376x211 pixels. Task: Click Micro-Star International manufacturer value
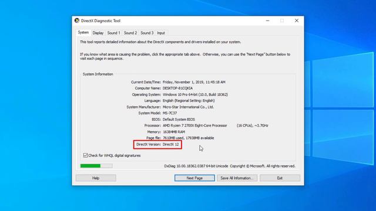188,107
